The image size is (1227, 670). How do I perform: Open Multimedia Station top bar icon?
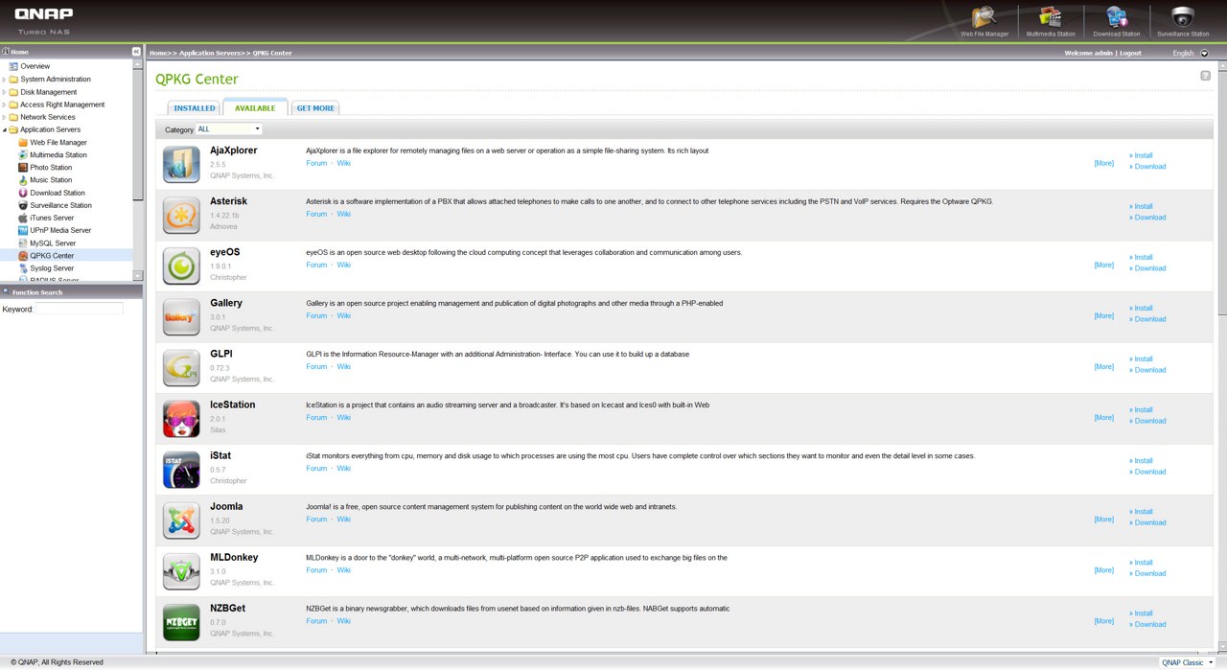coord(1051,21)
